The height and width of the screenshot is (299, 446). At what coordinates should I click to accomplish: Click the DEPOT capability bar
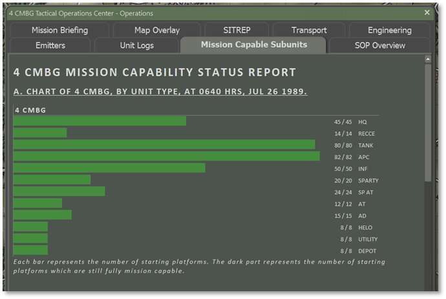30,250
